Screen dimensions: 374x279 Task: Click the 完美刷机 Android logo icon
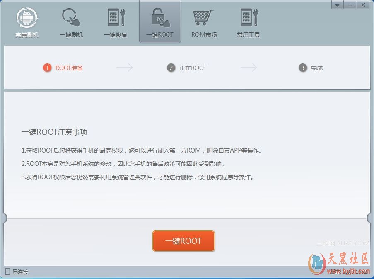tap(27, 18)
